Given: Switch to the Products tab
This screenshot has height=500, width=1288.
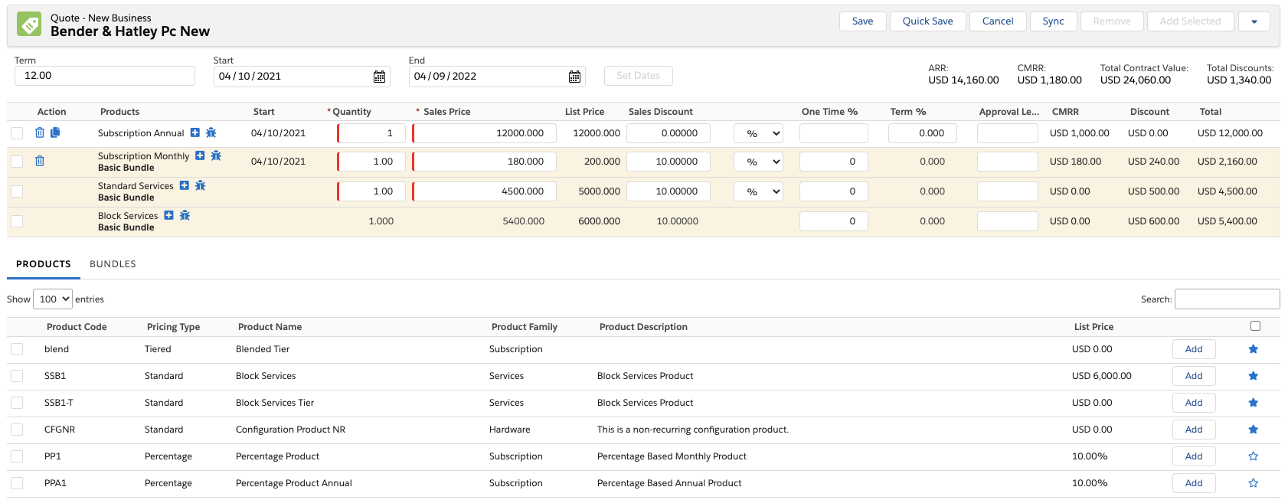Looking at the screenshot, I should [44, 264].
